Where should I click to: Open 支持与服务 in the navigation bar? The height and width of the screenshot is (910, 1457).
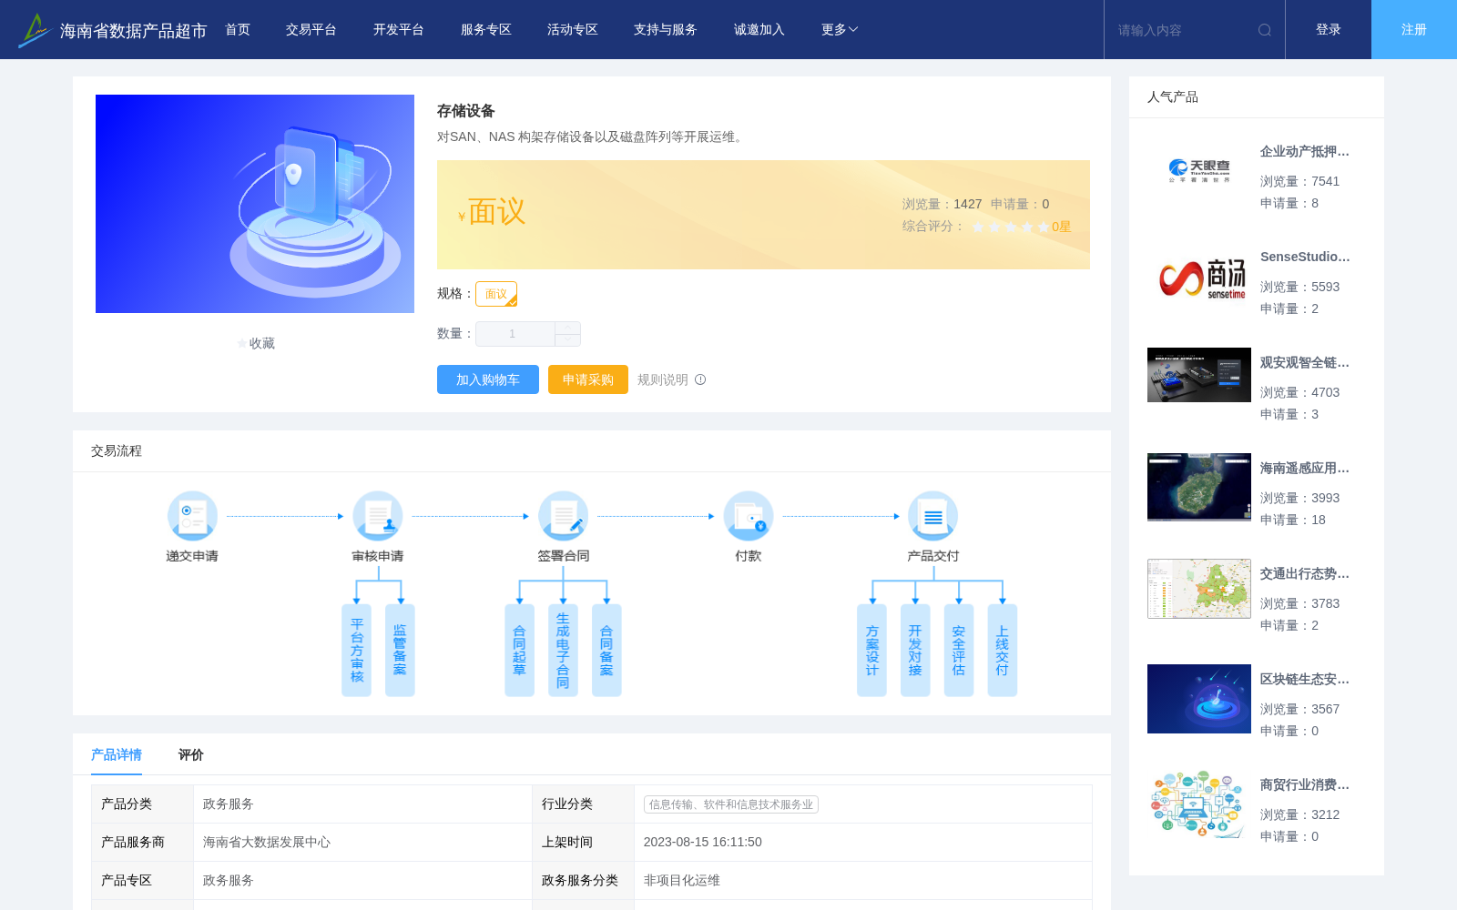coord(666,30)
